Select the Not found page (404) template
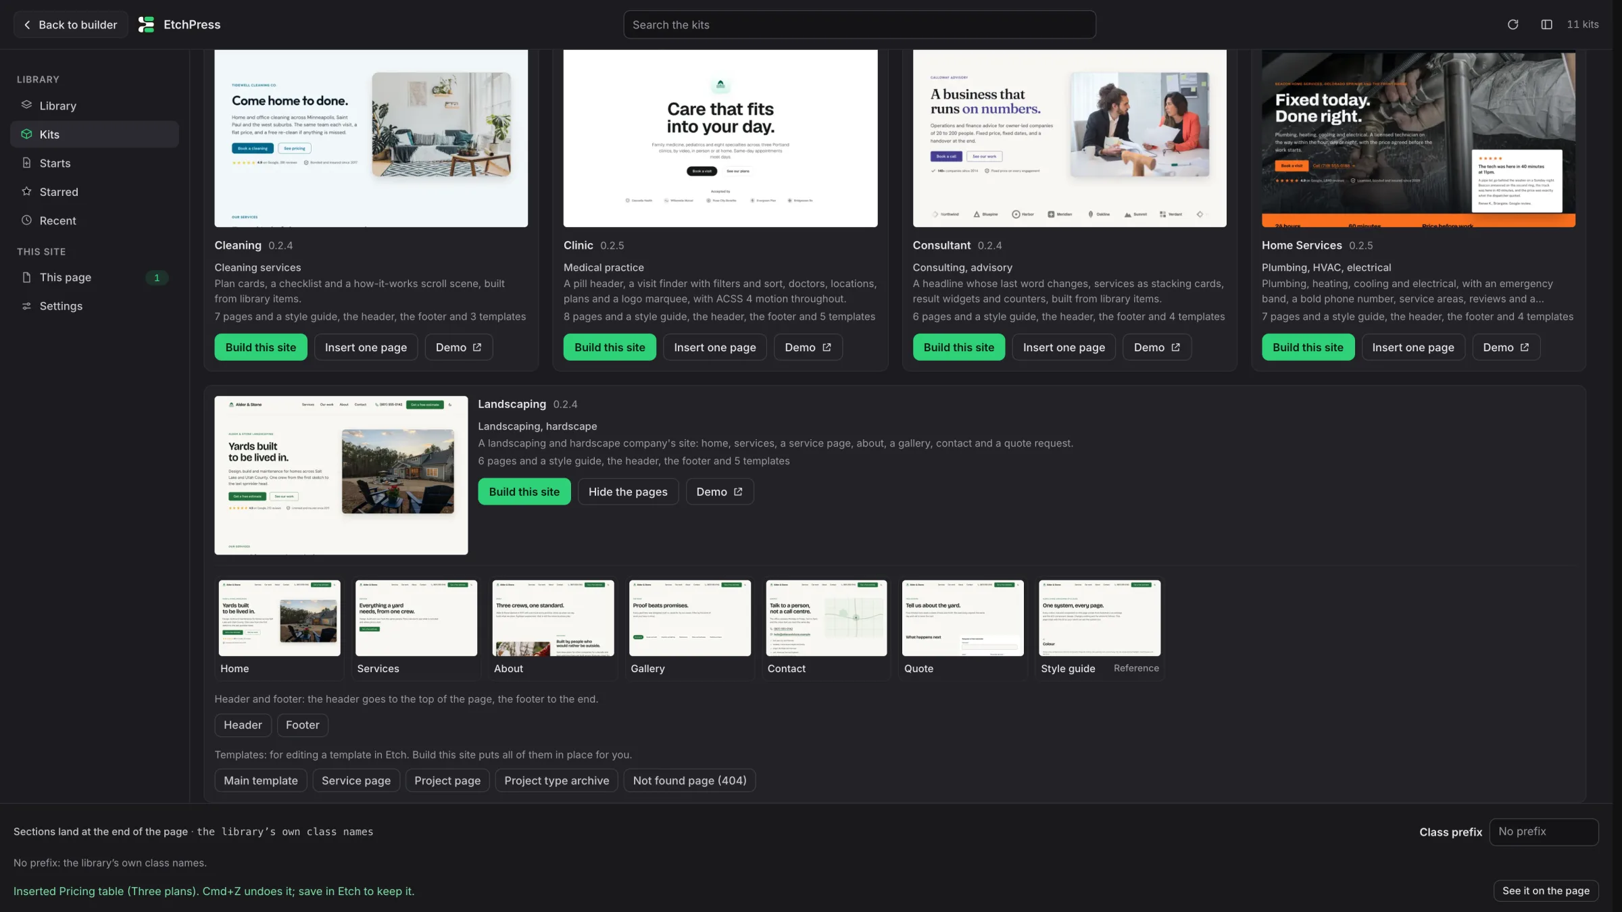 point(689,780)
